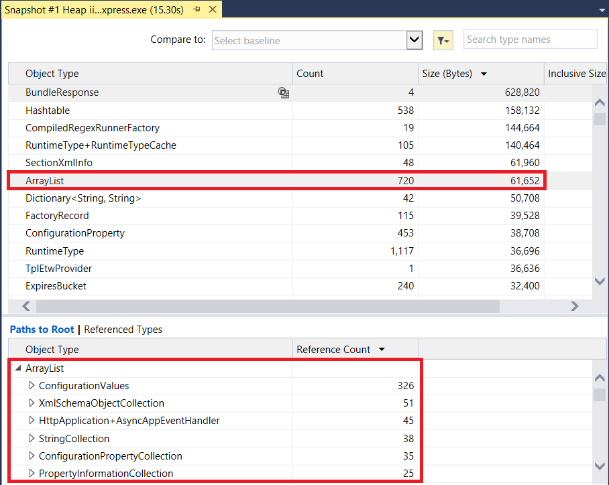The image size is (609, 485).
Task: Open the Compare to baseline dropdown
Action: pyautogui.click(x=414, y=40)
